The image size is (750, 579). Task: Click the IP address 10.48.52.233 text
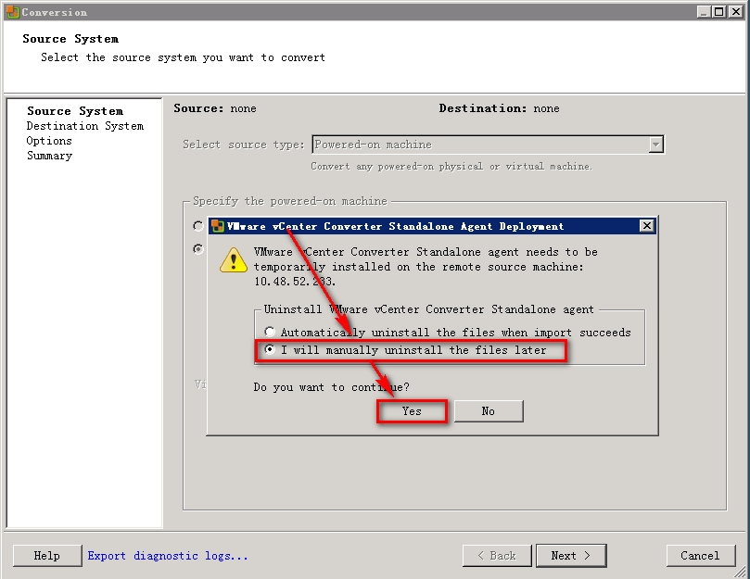click(295, 281)
